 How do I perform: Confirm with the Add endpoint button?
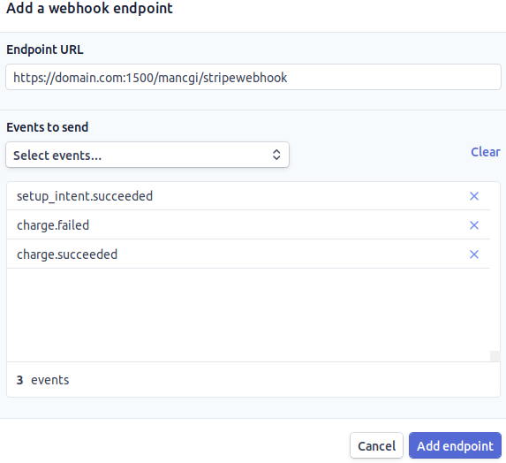pos(455,445)
